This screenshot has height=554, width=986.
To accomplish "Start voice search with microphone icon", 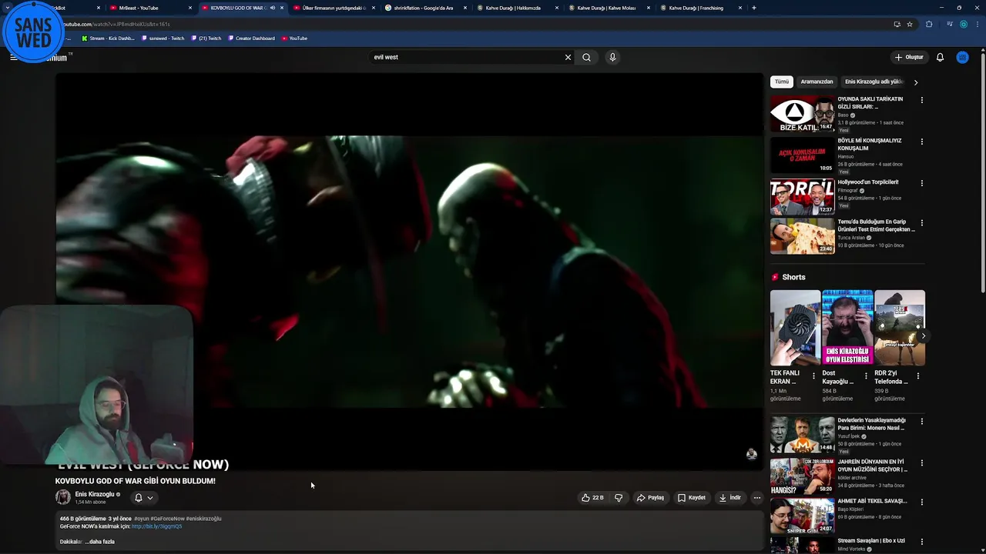I will click(612, 57).
